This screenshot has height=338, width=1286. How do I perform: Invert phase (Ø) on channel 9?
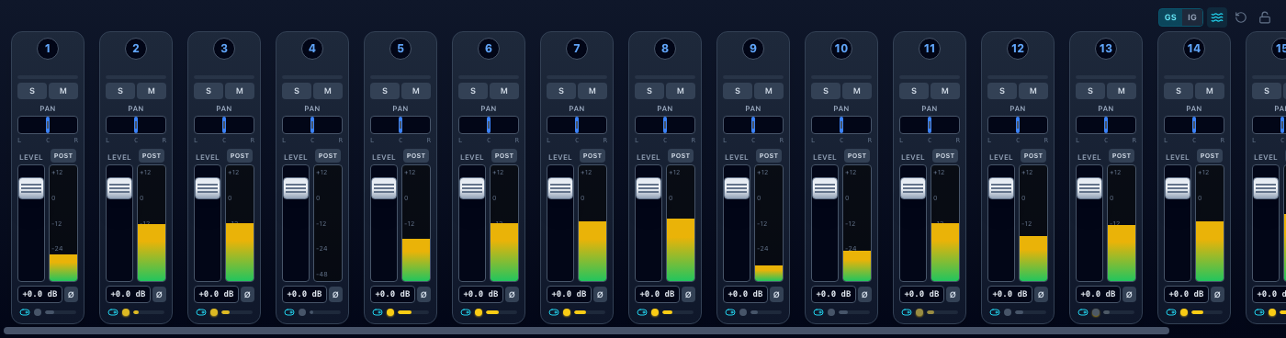click(776, 294)
